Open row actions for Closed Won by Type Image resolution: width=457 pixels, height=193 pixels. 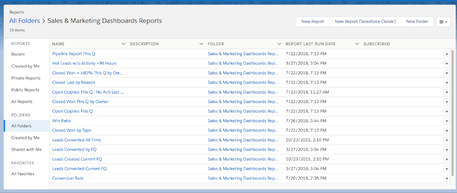[x=447, y=130]
